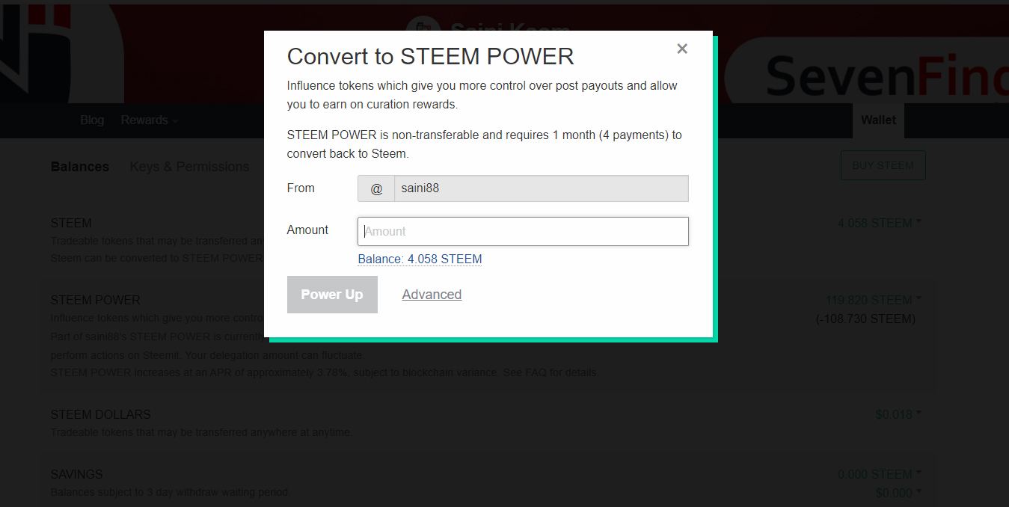Click the Amount input field
This screenshot has height=507, width=1009.
coord(523,231)
